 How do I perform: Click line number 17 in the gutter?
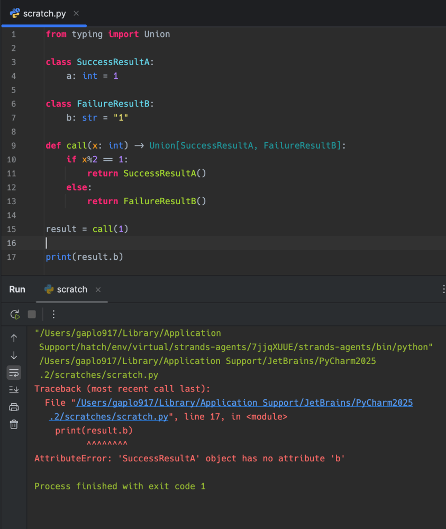click(12, 257)
